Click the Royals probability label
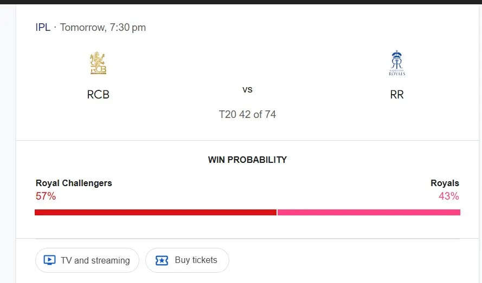The image size is (482, 283). coord(445,183)
